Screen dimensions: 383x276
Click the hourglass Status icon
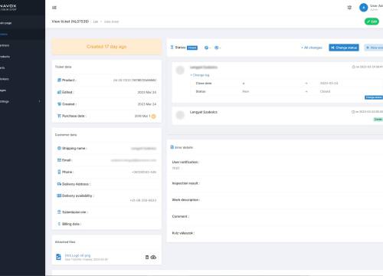pyautogui.click(x=172, y=48)
